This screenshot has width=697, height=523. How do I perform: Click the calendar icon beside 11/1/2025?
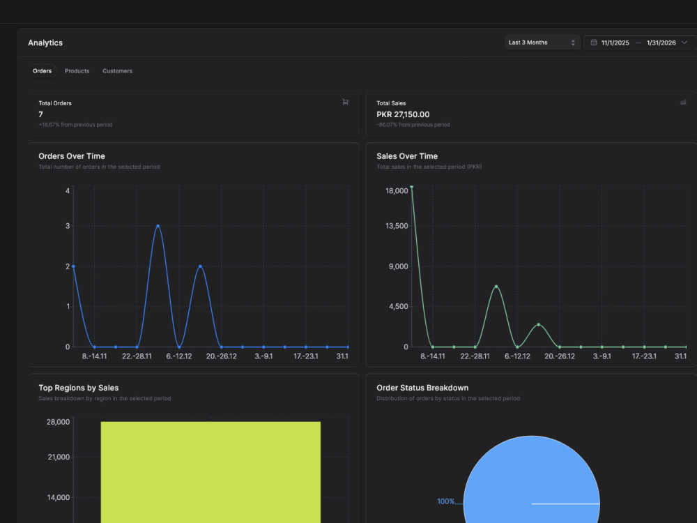[593, 43]
